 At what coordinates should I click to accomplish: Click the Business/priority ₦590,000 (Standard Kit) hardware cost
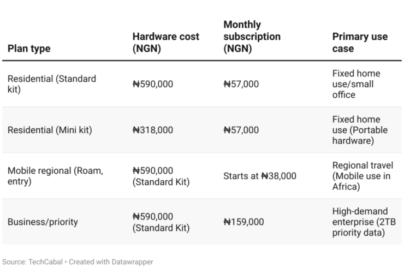(161, 222)
